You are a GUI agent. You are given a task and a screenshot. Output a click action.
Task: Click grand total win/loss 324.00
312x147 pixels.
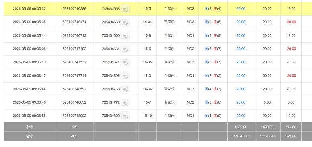(291, 136)
